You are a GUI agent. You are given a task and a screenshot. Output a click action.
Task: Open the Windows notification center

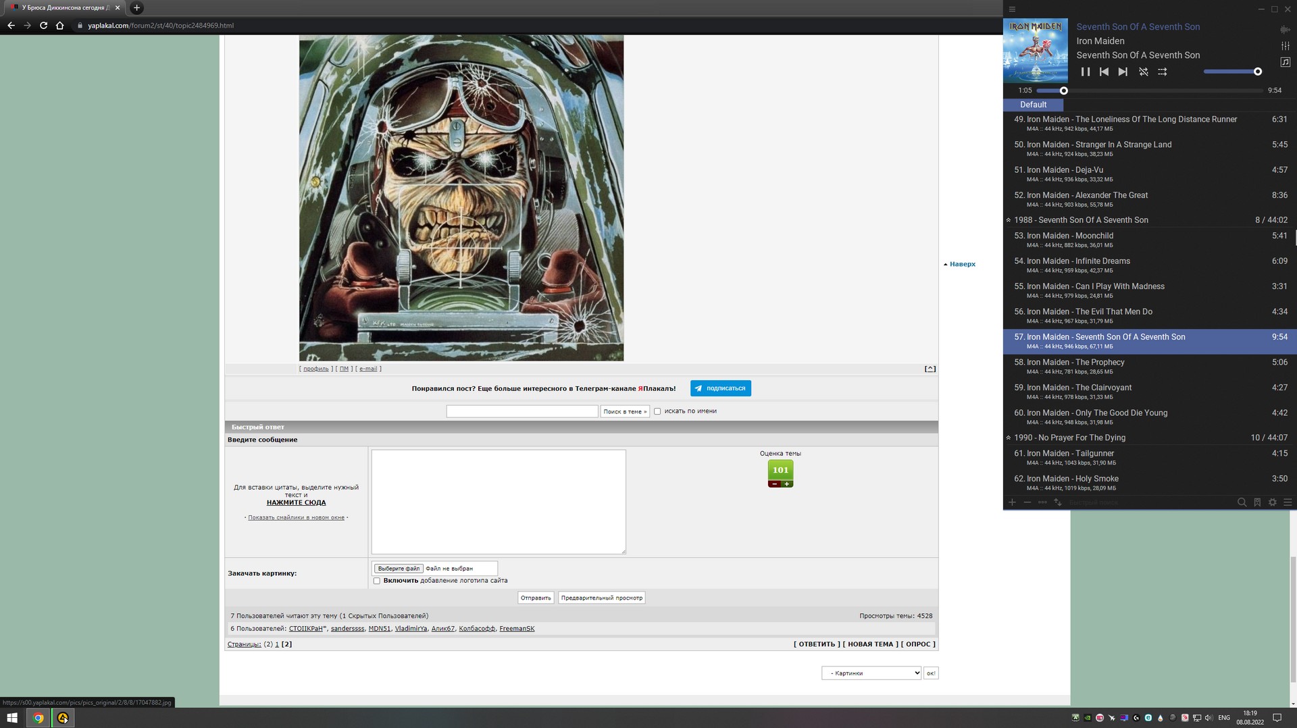coord(1277,718)
